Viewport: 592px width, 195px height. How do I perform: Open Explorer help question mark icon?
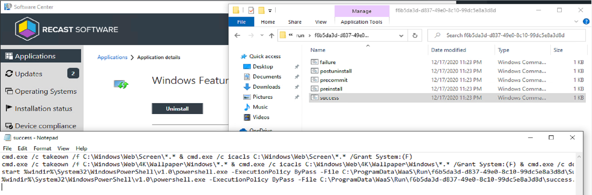pos(586,22)
